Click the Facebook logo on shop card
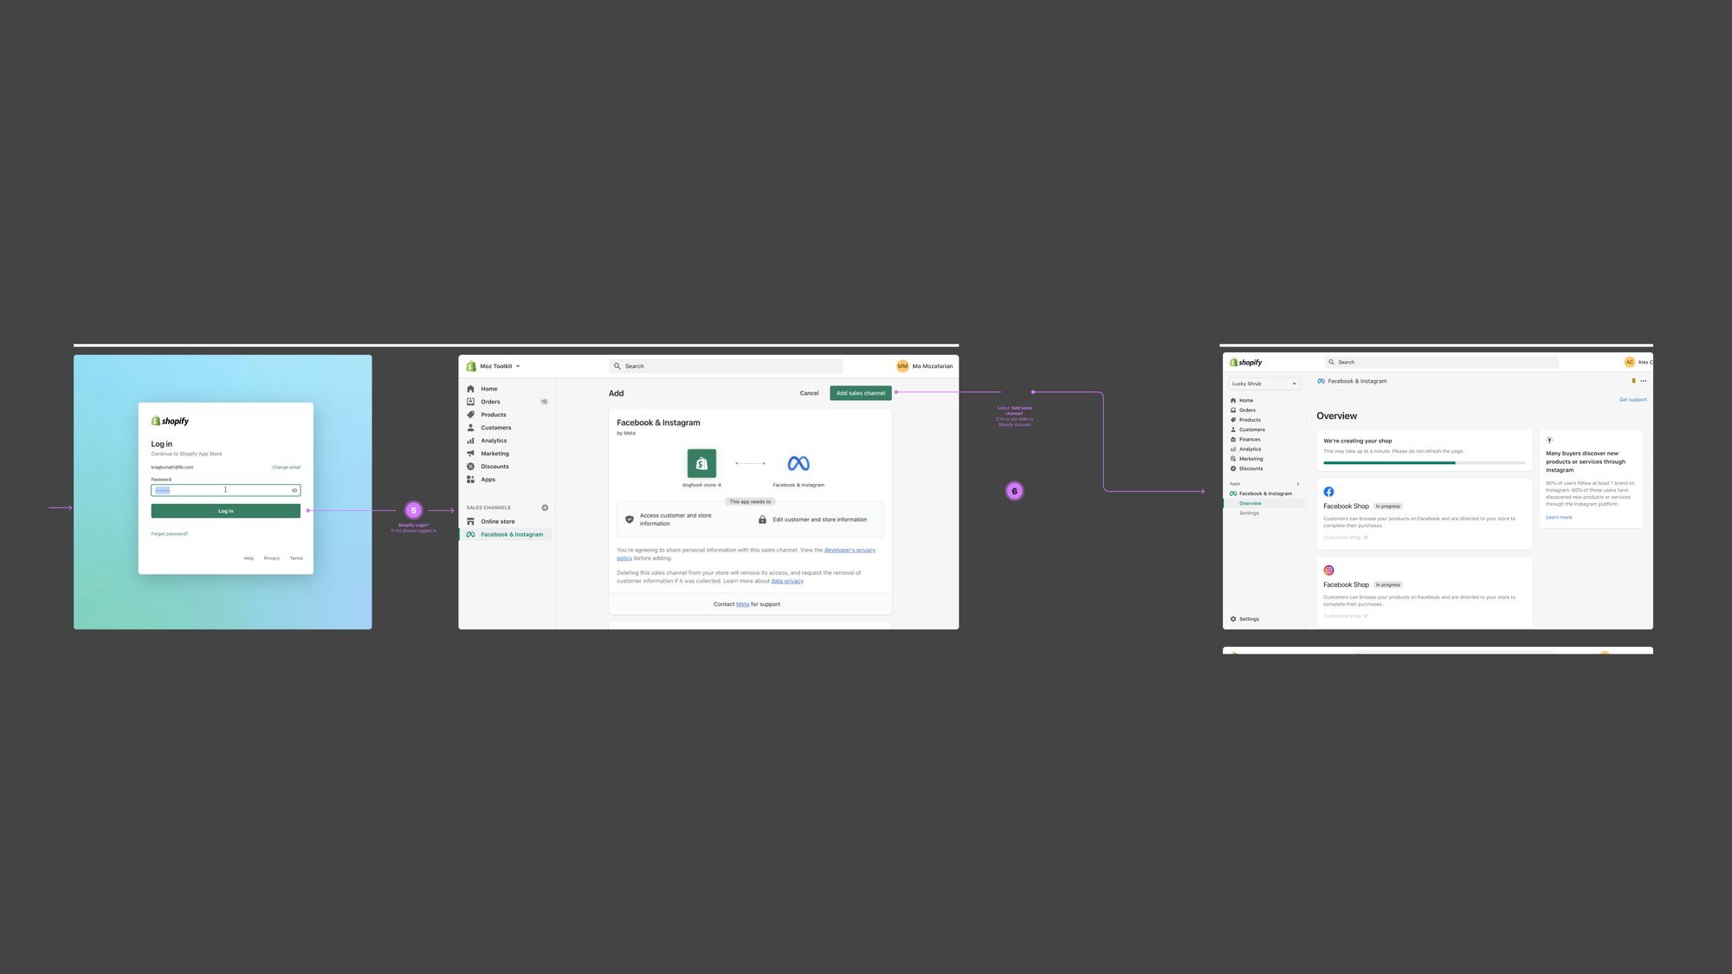1732x974 pixels. pos(1328,492)
